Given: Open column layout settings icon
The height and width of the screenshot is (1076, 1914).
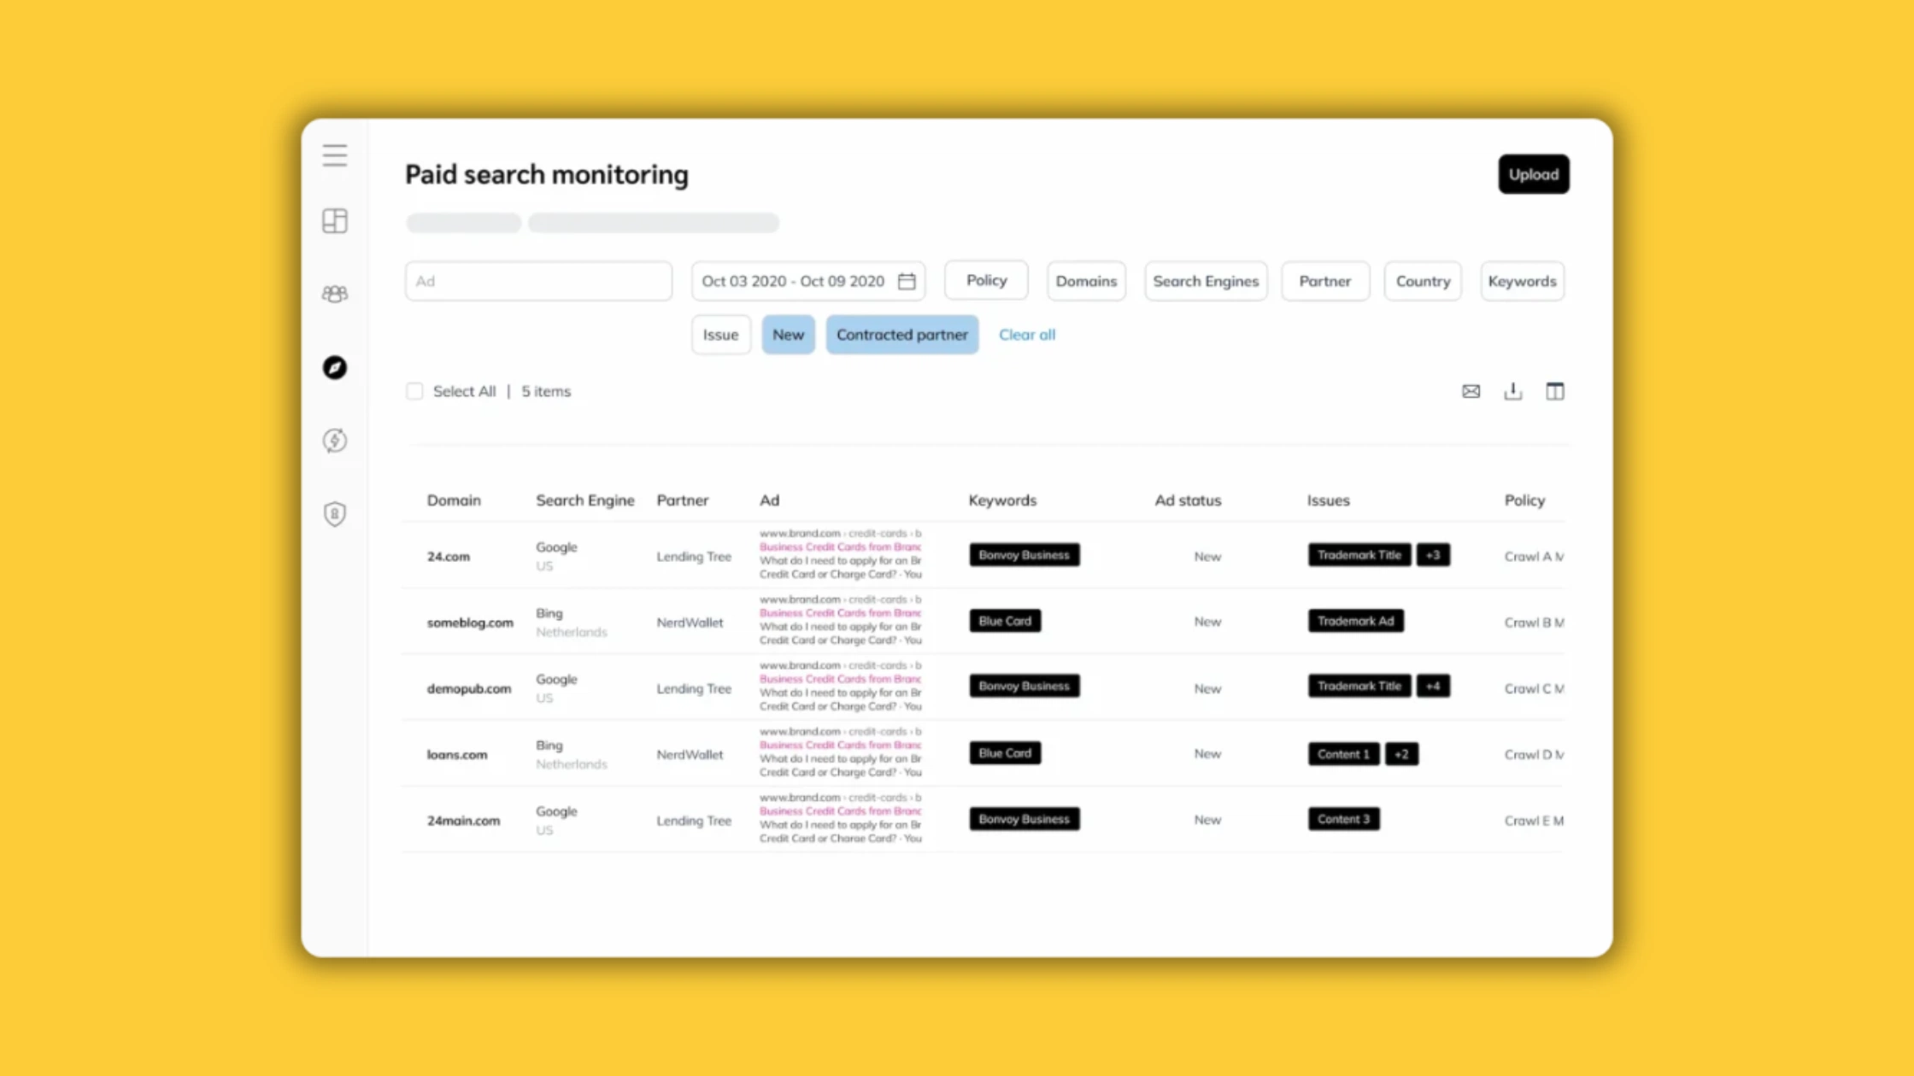Looking at the screenshot, I should [x=1555, y=391].
